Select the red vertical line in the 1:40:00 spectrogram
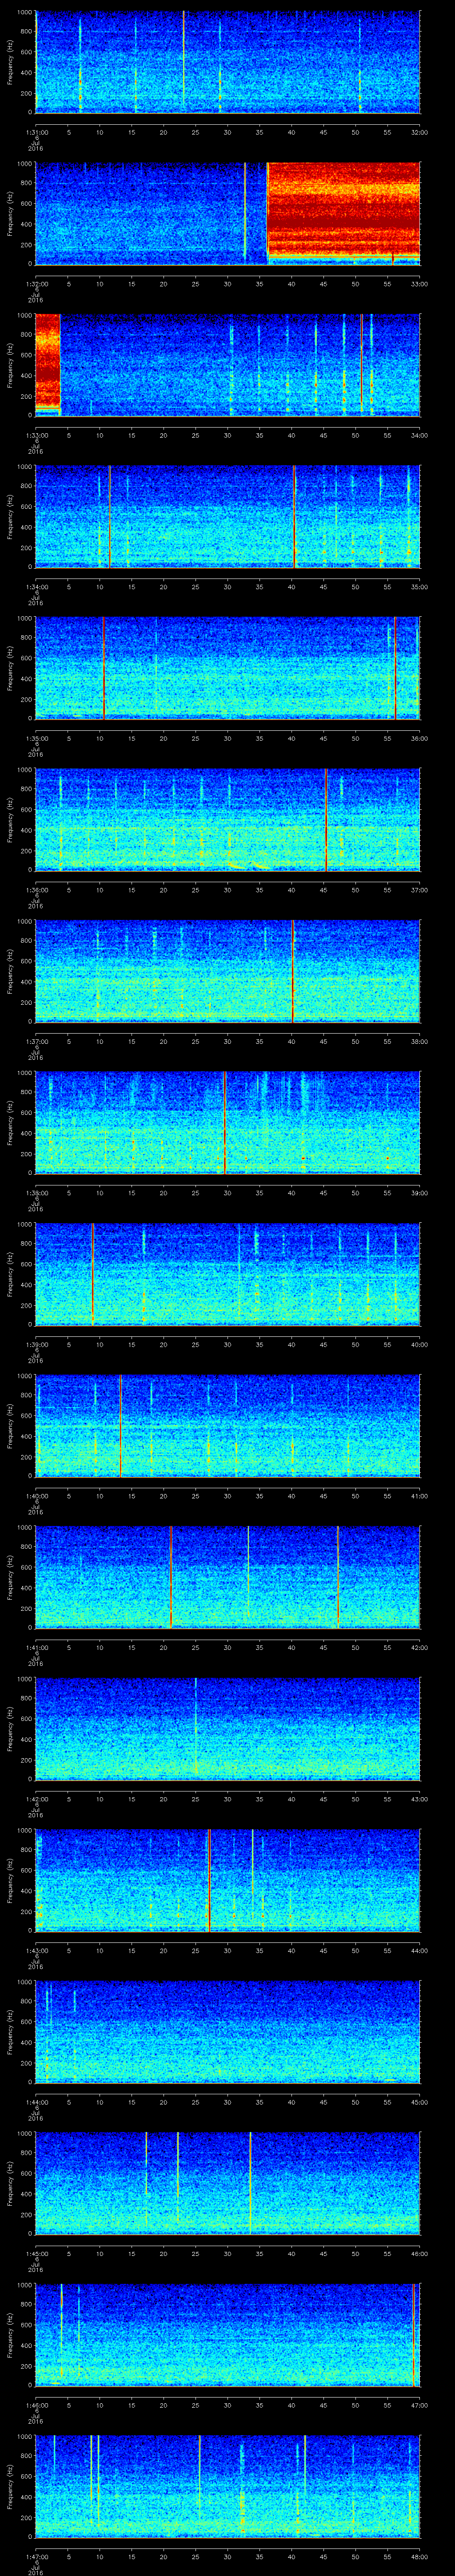 120,1425
